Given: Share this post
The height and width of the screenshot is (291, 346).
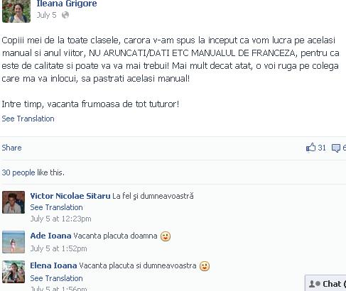Looking at the screenshot, I should 11,148.
